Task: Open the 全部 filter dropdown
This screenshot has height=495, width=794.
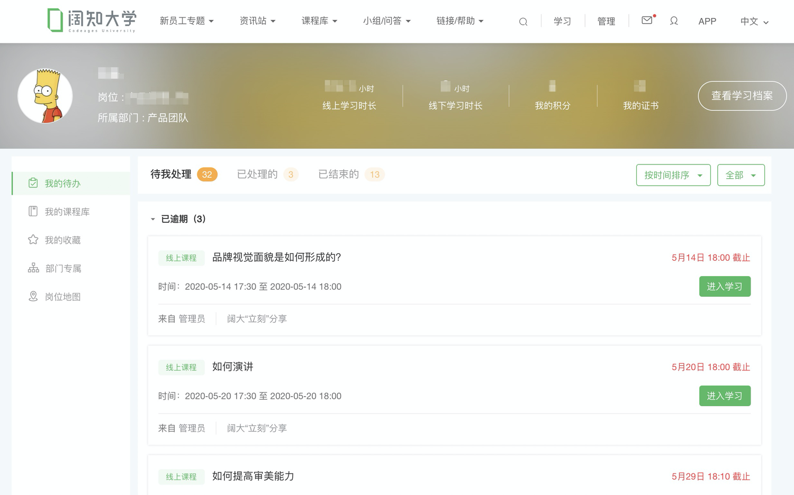Action: (741, 175)
